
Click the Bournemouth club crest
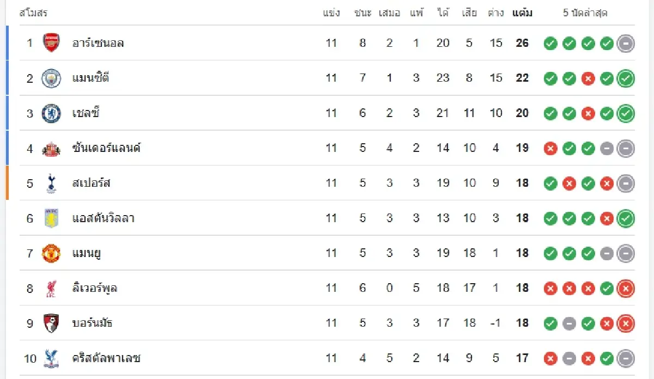(x=51, y=323)
